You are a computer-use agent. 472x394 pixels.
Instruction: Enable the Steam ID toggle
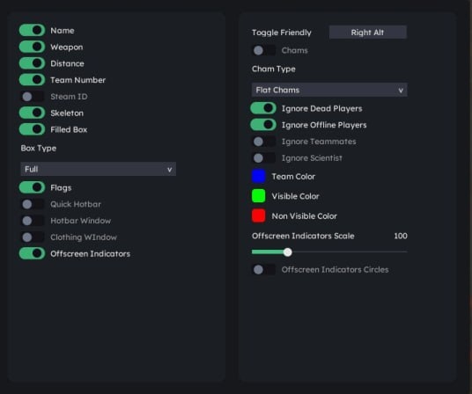pyautogui.click(x=32, y=97)
